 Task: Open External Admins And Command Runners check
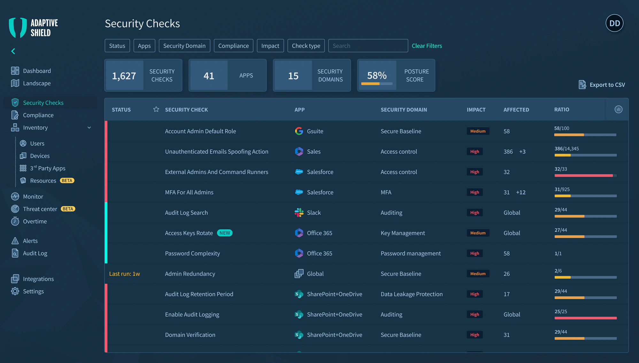tap(217, 172)
